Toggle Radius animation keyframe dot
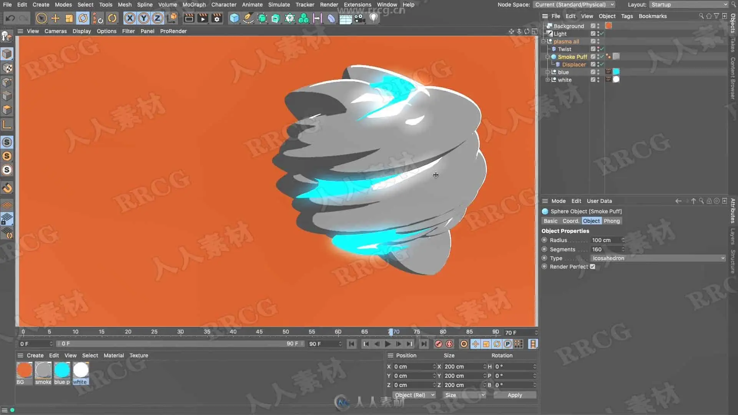The height and width of the screenshot is (415, 738). 544,240
